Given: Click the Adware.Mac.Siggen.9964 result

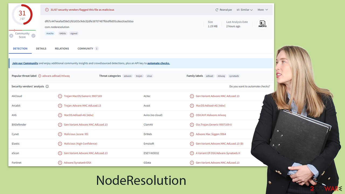Looking at the screenshot, I should [x=211, y=134].
